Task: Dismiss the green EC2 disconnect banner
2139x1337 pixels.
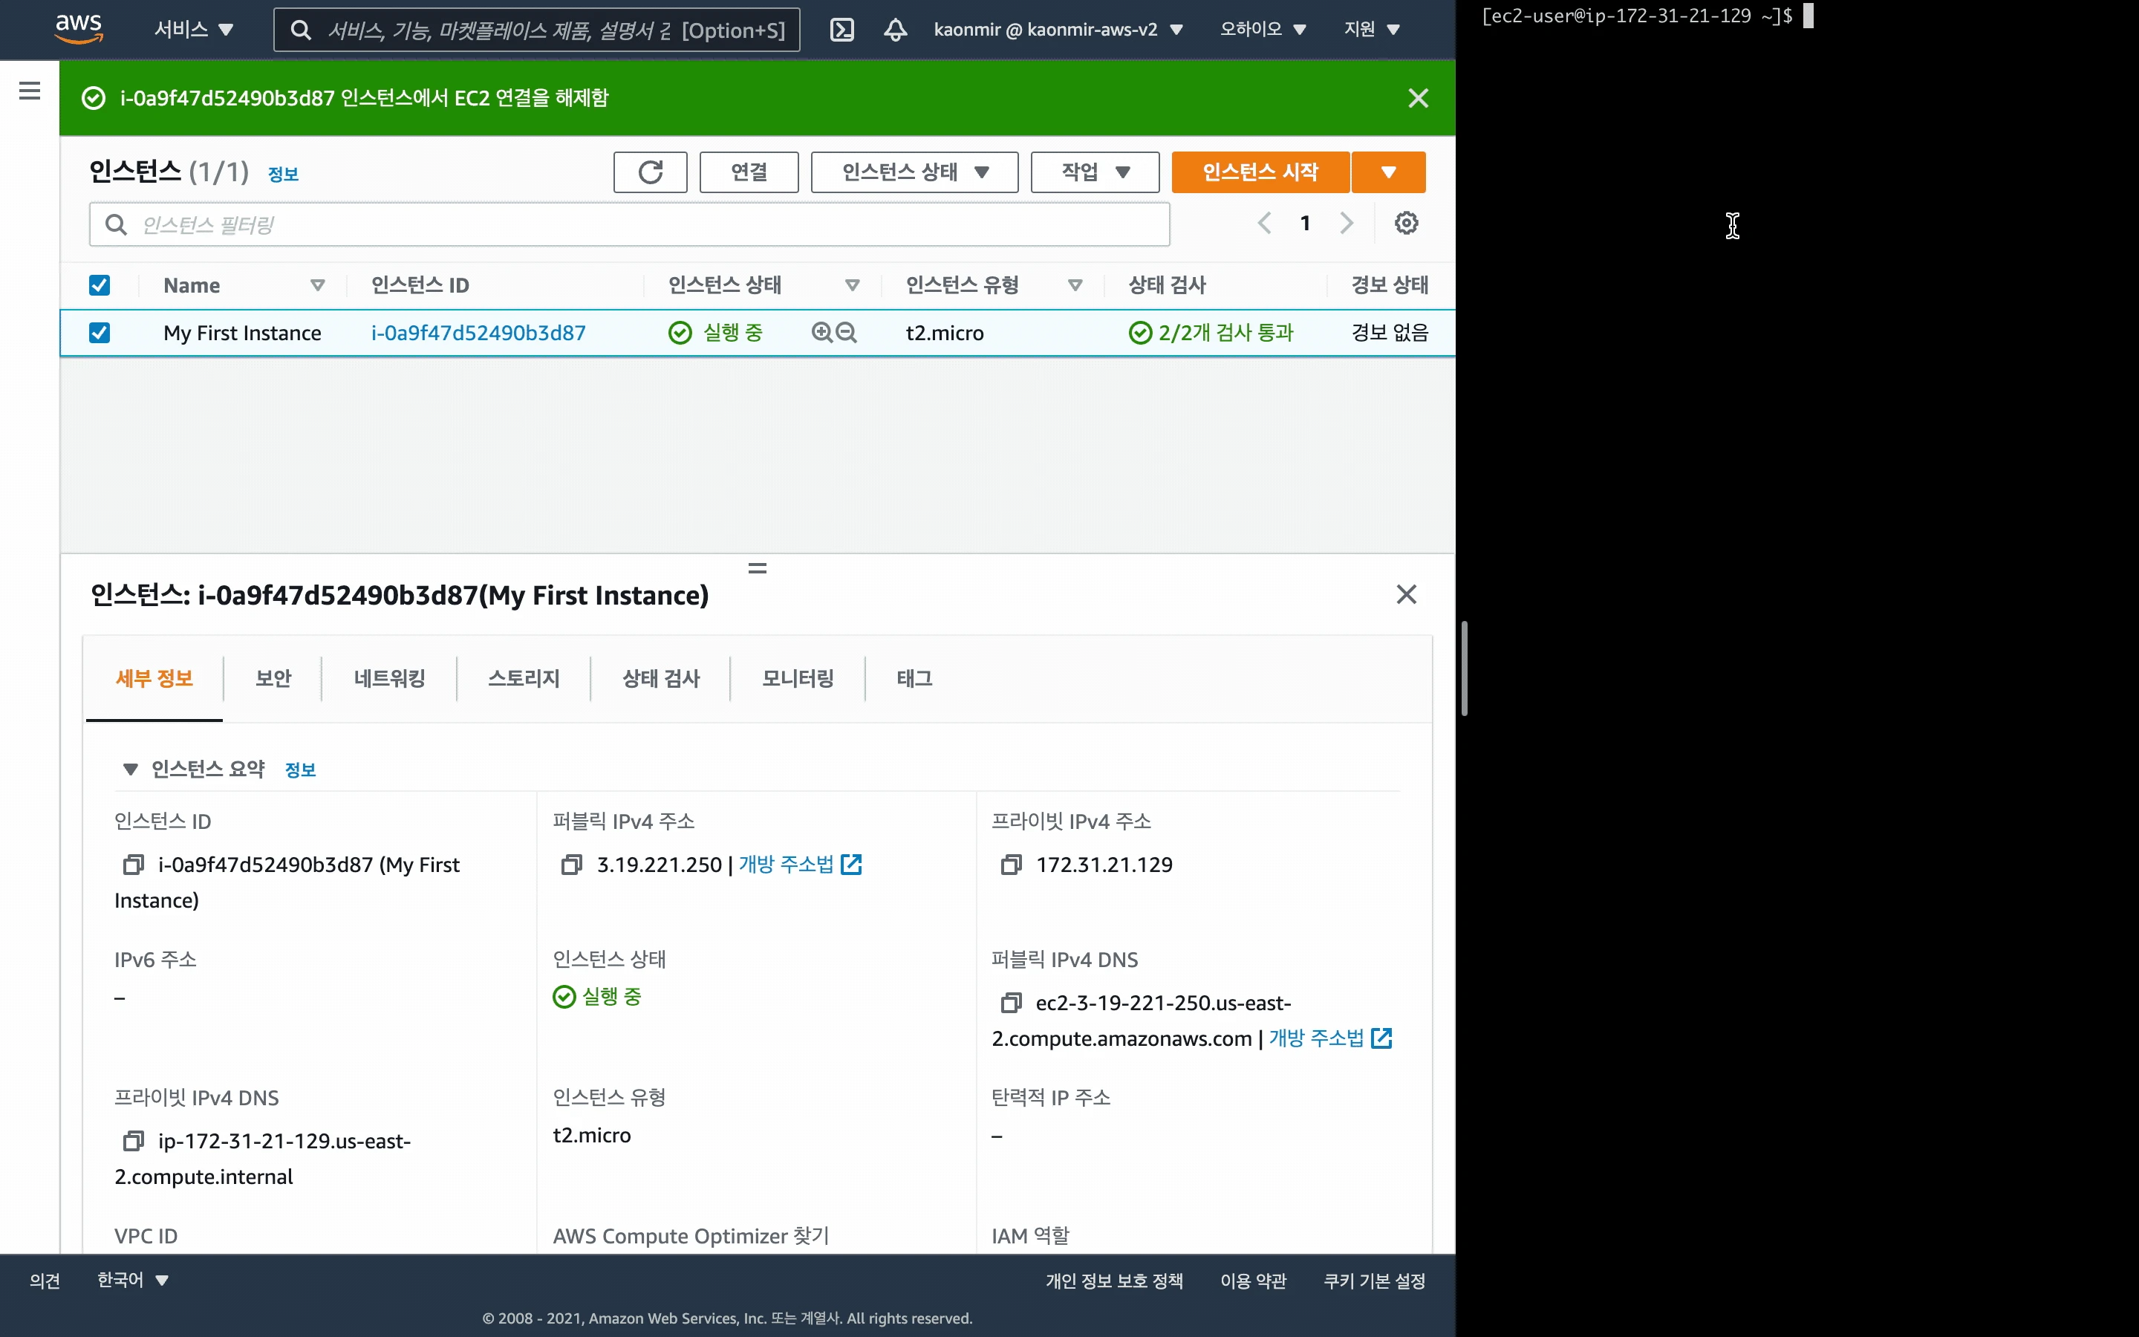Action: [x=1418, y=98]
